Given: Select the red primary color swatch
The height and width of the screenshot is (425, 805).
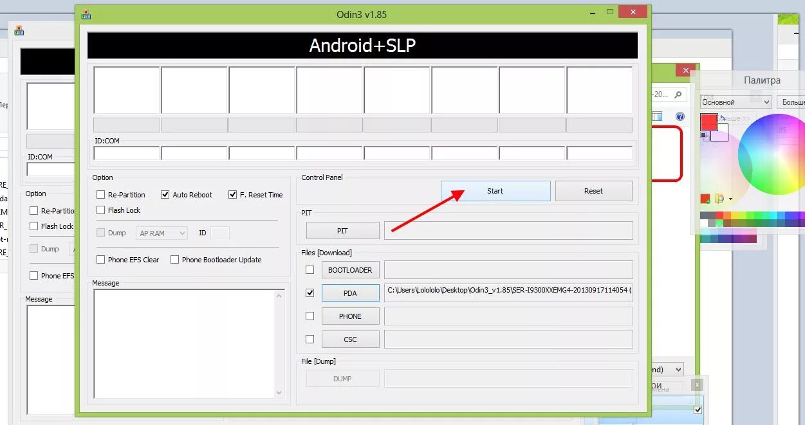Looking at the screenshot, I should point(708,122).
